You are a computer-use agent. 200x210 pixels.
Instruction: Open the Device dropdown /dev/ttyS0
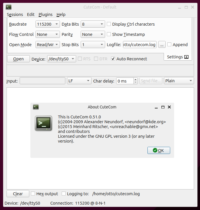tap(61, 59)
